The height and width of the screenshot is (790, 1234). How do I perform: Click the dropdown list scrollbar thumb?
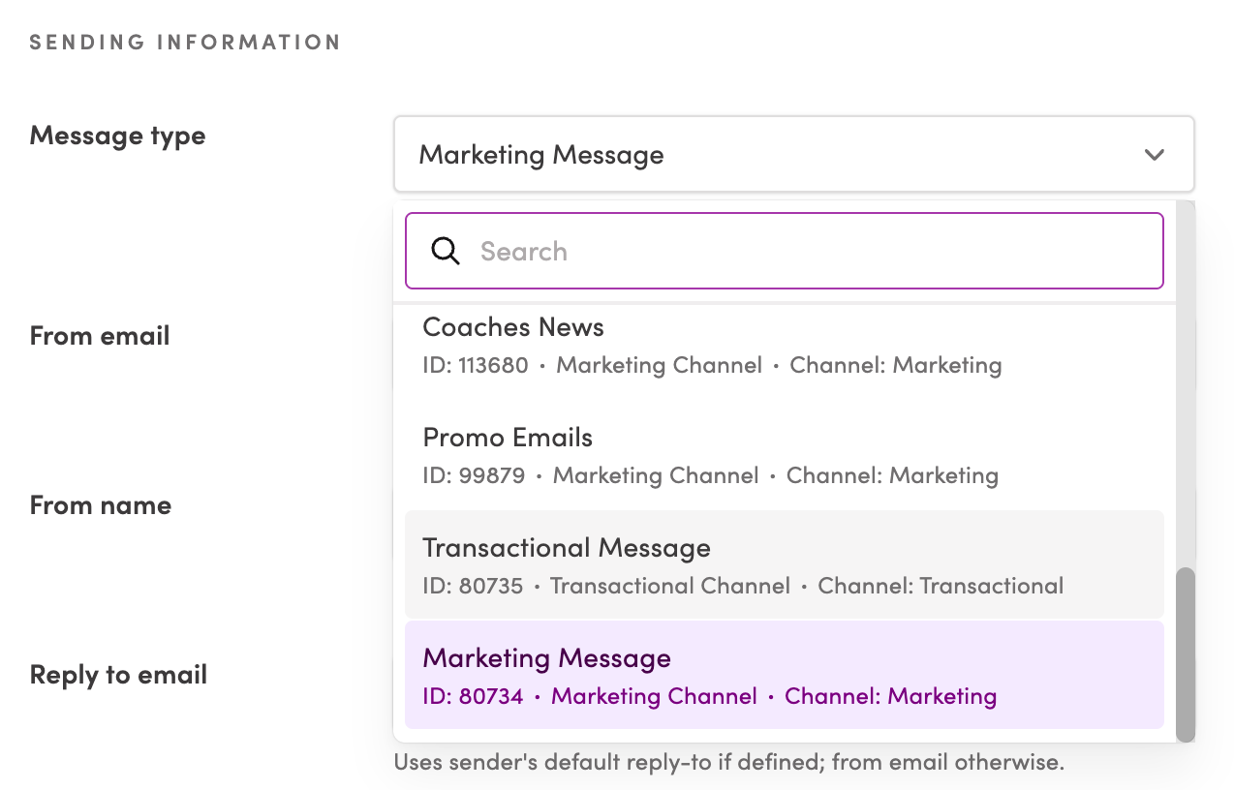click(x=1185, y=654)
